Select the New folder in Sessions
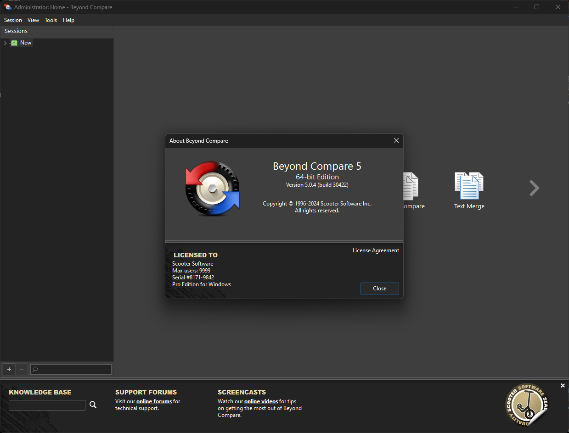This screenshot has width=569, height=433. click(26, 43)
